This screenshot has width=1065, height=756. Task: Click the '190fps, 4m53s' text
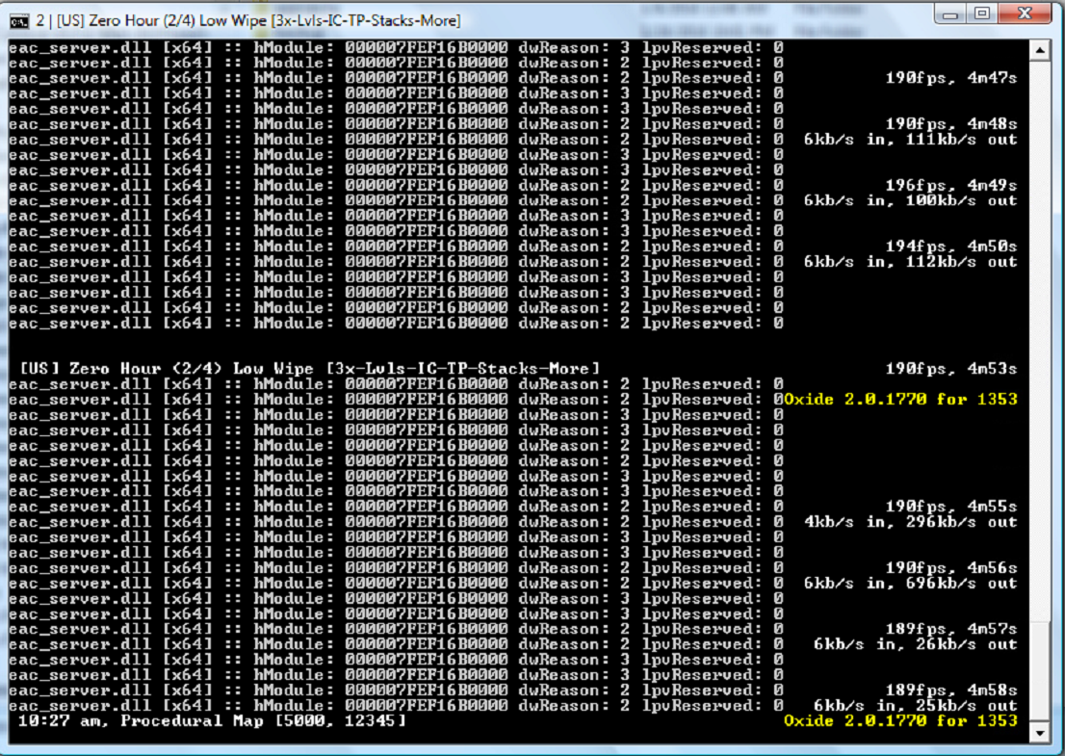coord(951,369)
